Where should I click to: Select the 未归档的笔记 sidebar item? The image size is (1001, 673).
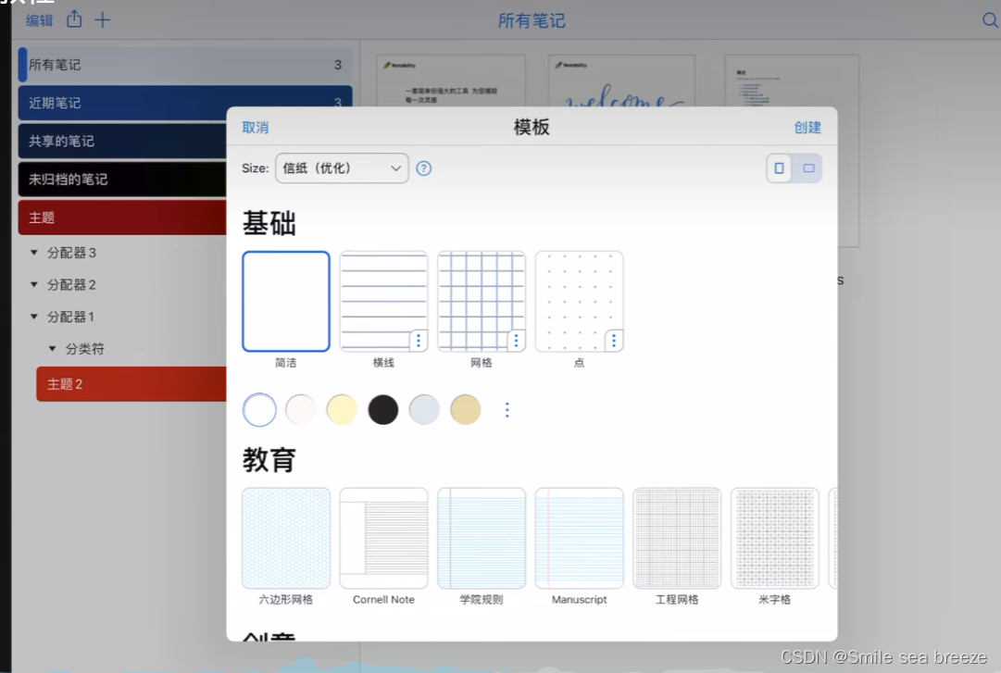[x=122, y=180]
